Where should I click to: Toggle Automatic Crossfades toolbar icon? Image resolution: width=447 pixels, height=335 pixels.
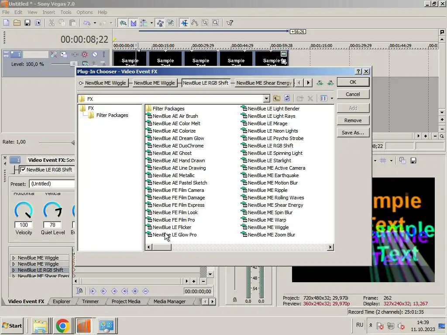[134, 23]
